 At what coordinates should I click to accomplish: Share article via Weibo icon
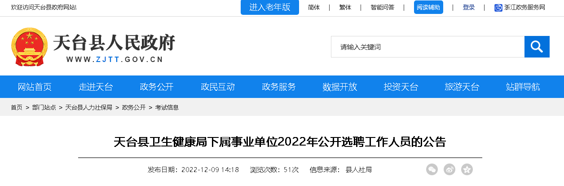click(x=449, y=169)
